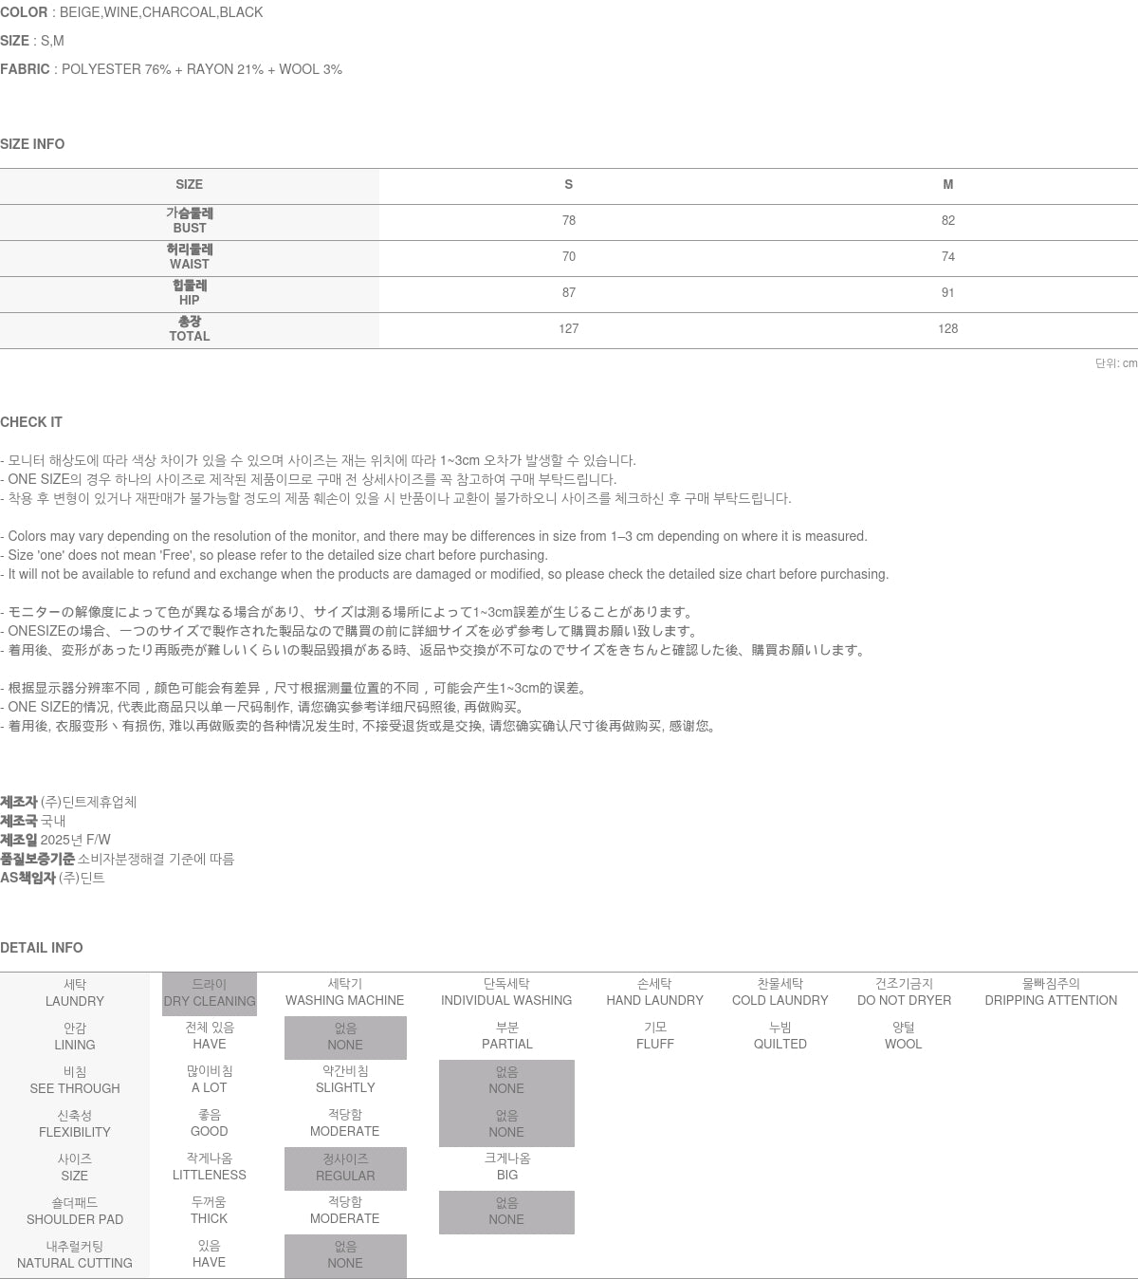
Task: Click the DRIPPING ATTENTION laundry label
Action: (1050, 992)
